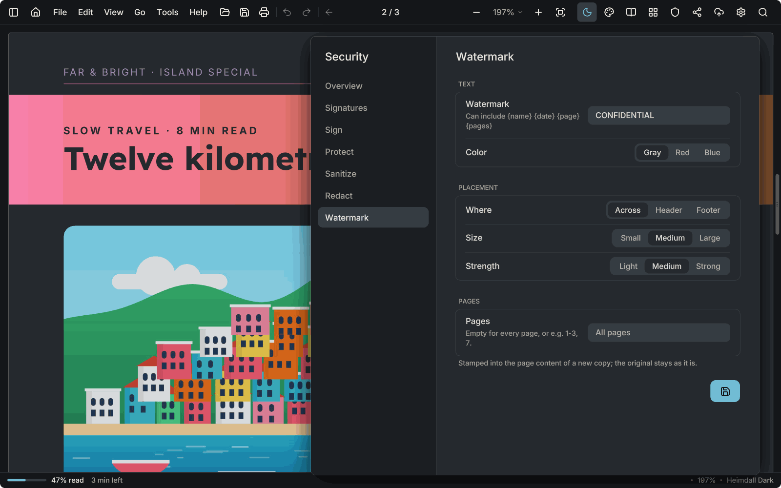The height and width of the screenshot is (488, 781).
Task: Open the search magnifier icon
Action: point(763,12)
